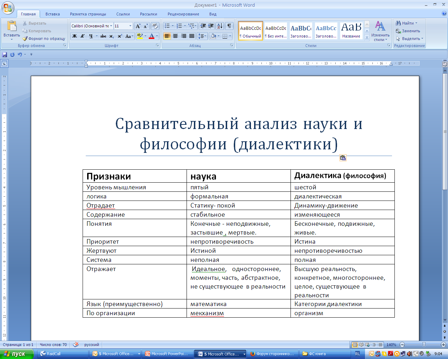Open the Вставка (Insert) ribbon tab
Viewport: 448px width, 359px height.
point(52,14)
